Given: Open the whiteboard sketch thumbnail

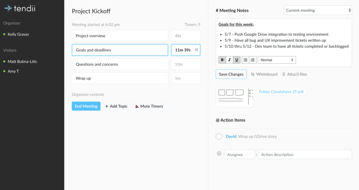Looking at the screenshot, I should point(234,97).
